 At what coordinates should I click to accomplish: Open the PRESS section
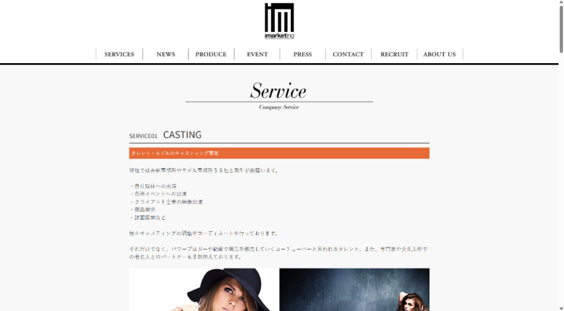pyautogui.click(x=302, y=54)
